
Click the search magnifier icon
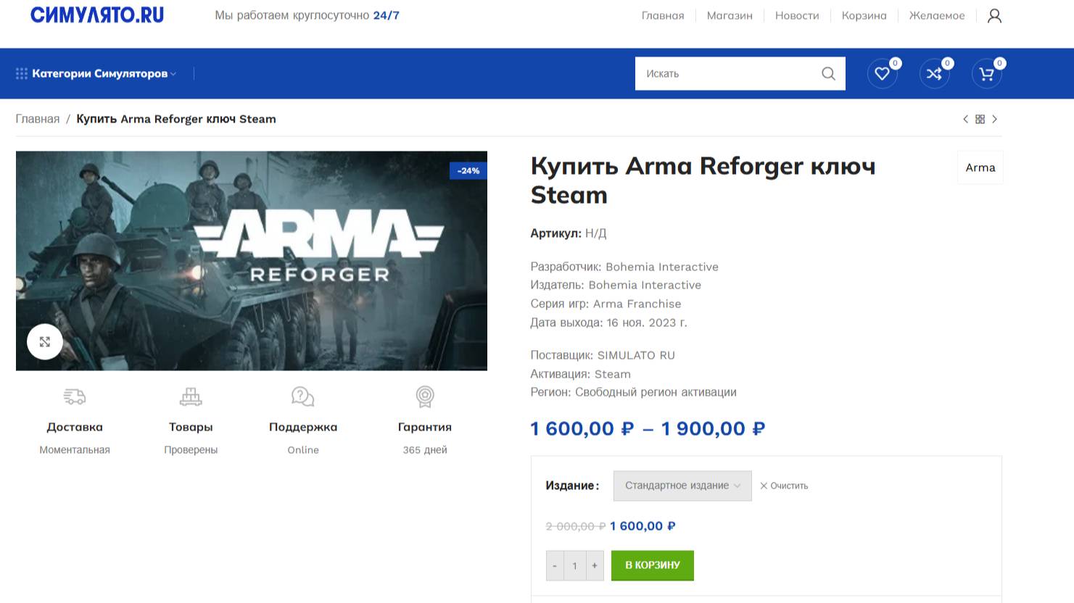pos(828,73)
